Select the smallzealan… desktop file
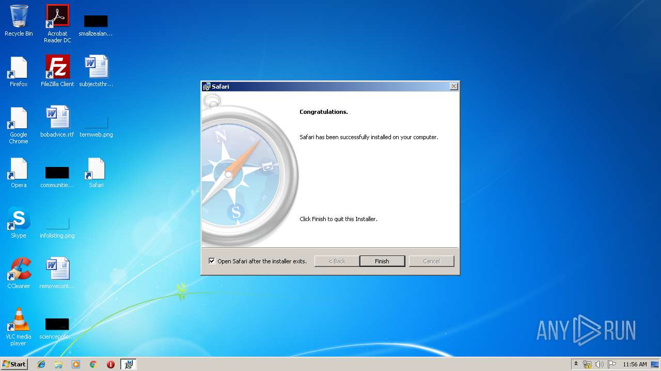Screen dimensions: 661x371 (x=96, y=26)
